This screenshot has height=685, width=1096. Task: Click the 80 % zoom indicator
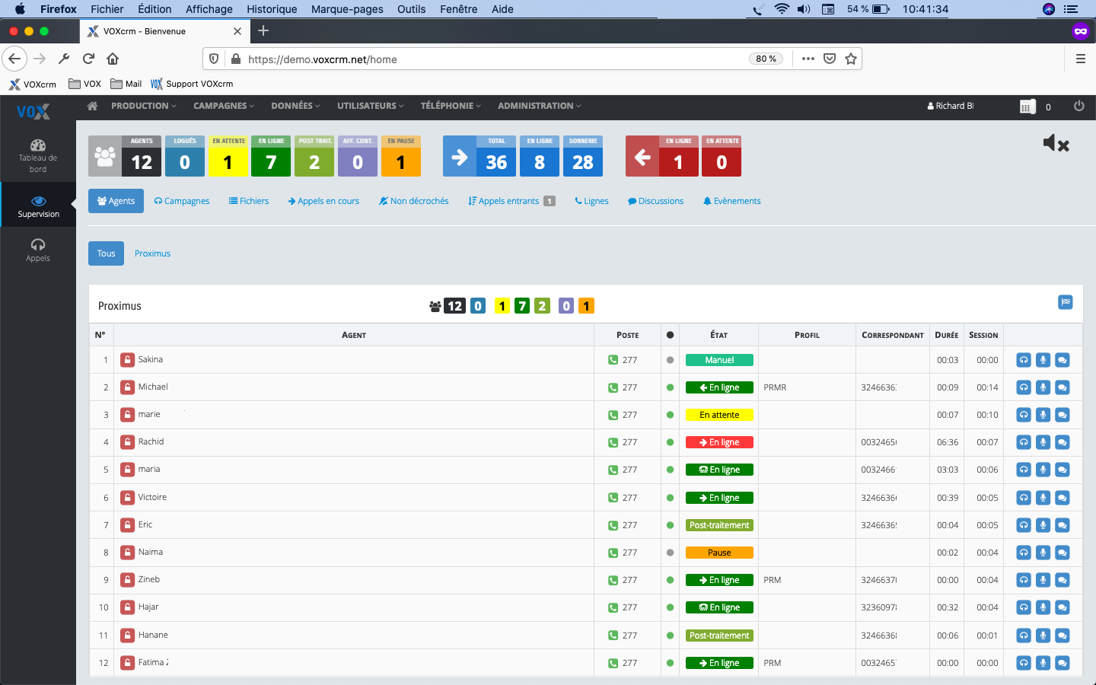coord(766,59)
